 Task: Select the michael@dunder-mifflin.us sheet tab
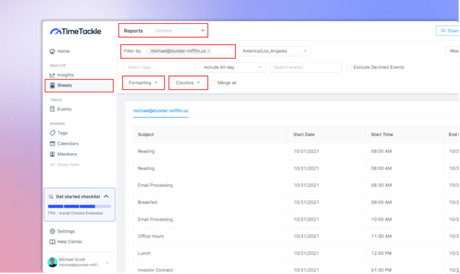(x=161, y=111)
